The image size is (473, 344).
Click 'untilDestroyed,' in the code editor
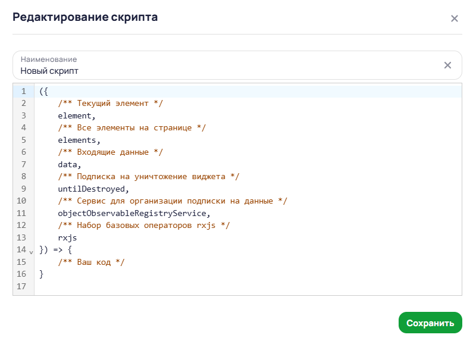coord(93,189)
